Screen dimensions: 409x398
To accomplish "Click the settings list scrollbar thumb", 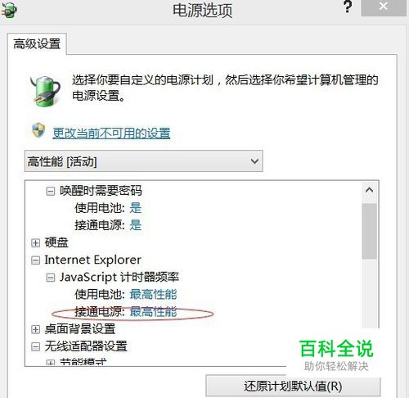I will click(370, 231).
